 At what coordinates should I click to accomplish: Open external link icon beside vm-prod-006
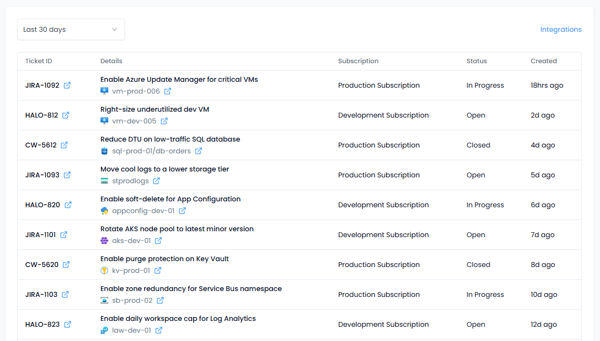coord(168,91)
